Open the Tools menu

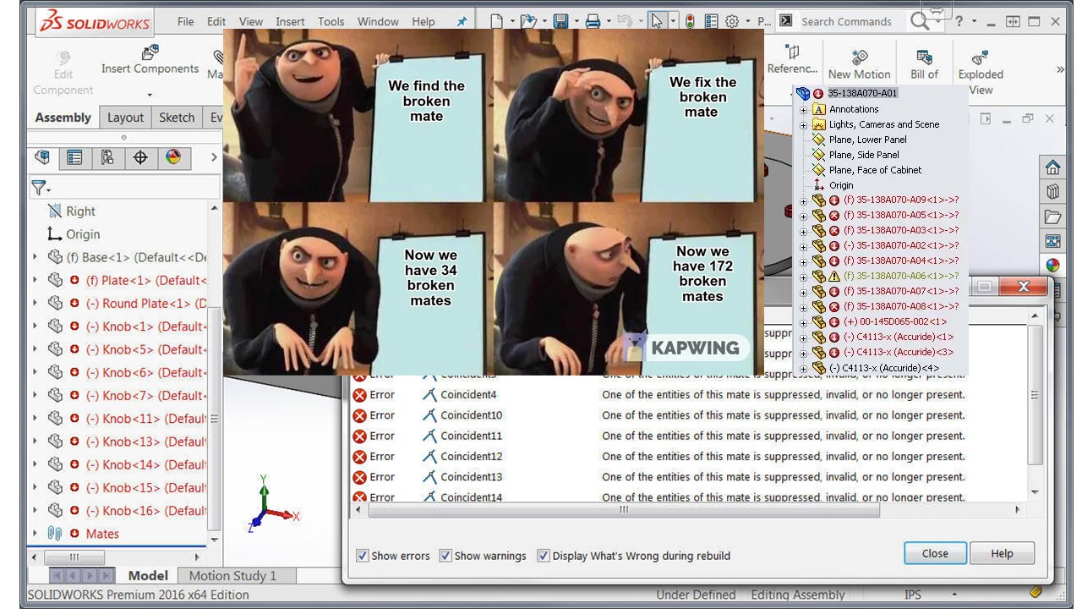pos(331,21)
